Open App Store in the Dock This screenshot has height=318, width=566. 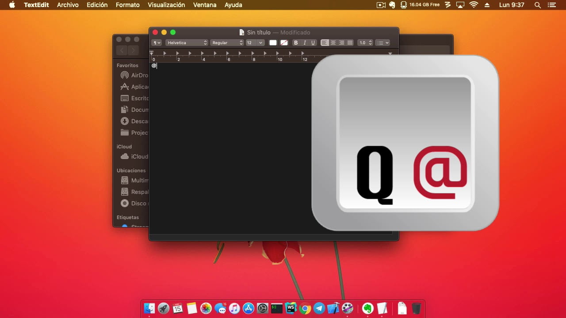[249, 308]
